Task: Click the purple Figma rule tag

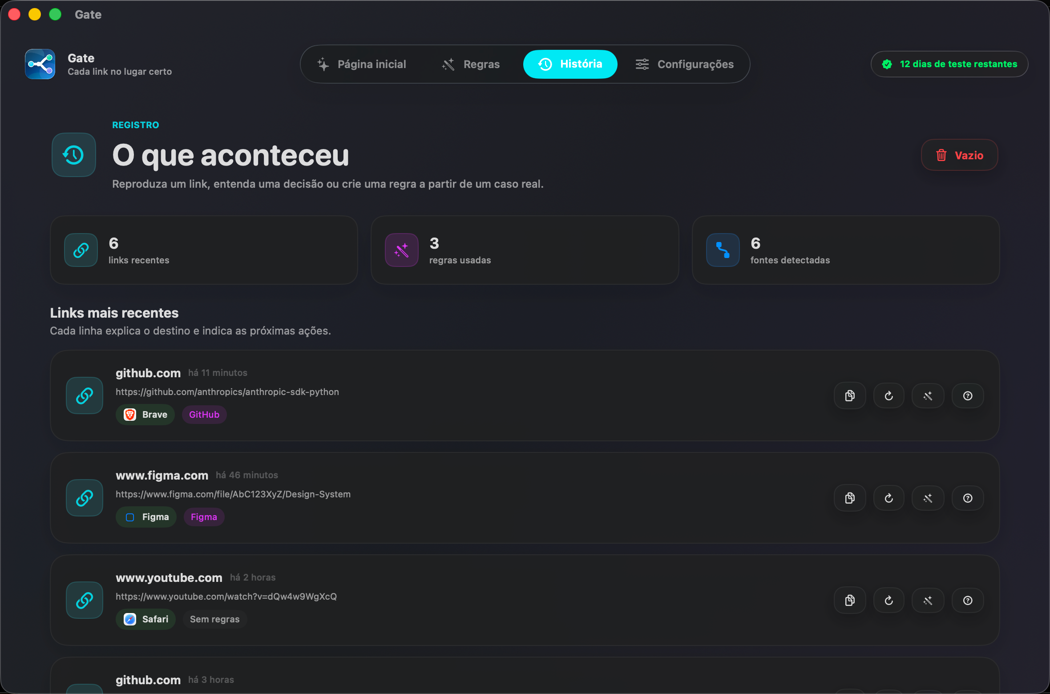Action: pyautogui.click(x=204, y=517)
